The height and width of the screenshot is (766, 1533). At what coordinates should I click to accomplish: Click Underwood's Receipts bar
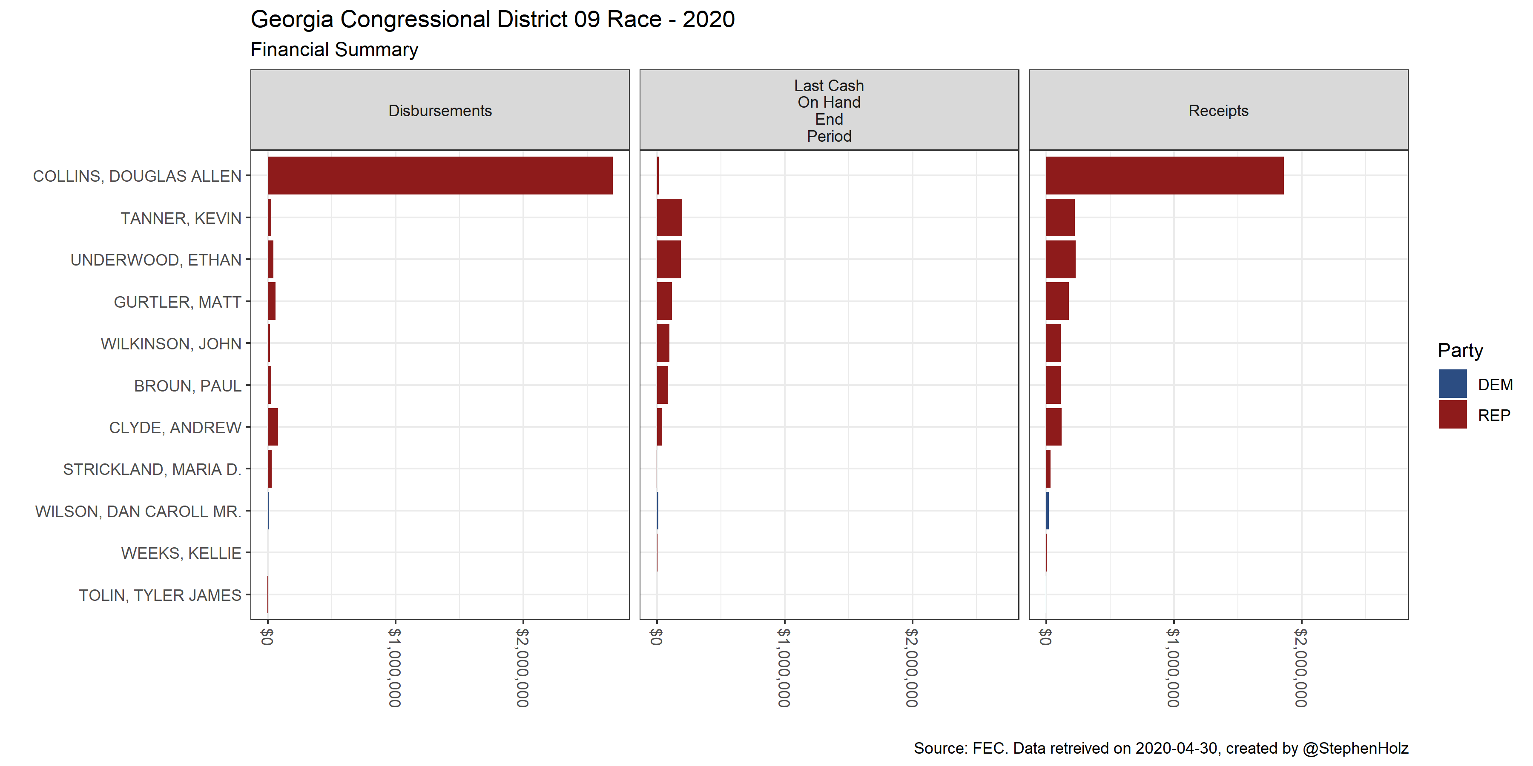tap(1060, 259)
